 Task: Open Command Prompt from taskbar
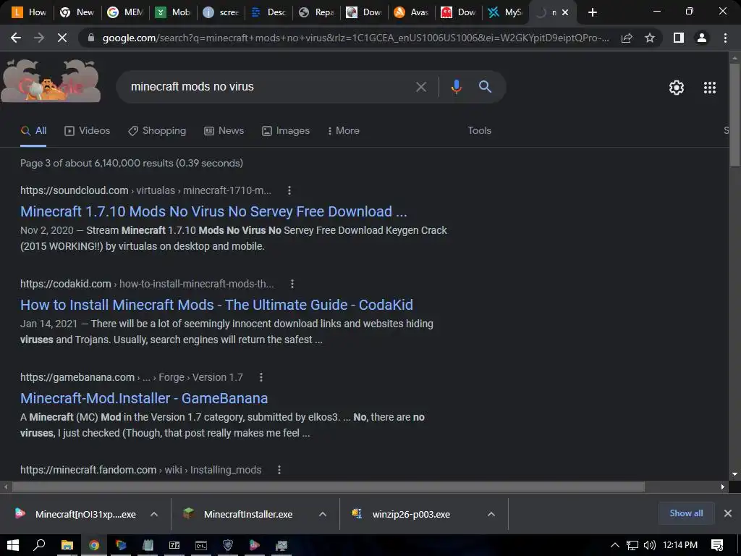[x=201, y=545]
